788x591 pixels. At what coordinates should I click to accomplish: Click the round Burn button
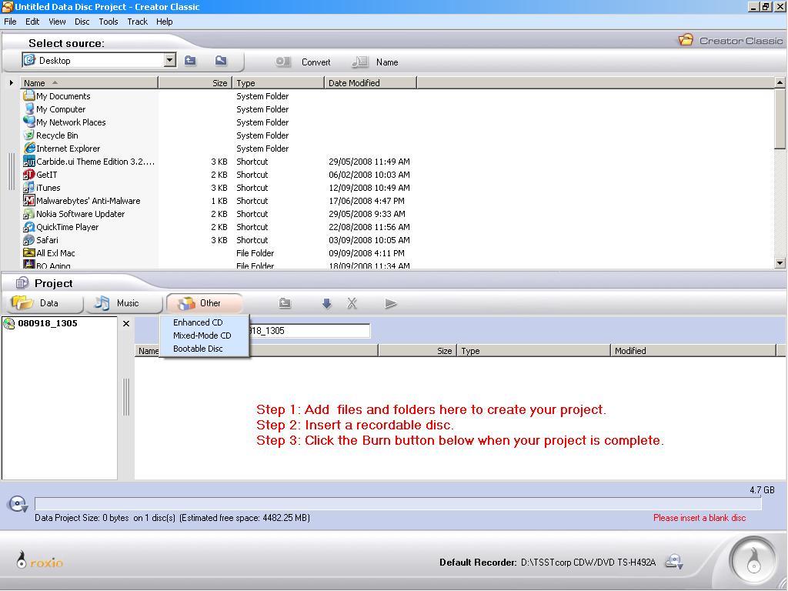(x=753, y=562)
